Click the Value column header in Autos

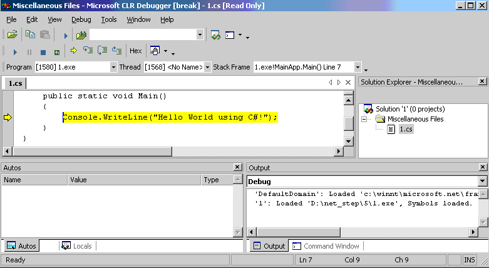click(134, 180)
